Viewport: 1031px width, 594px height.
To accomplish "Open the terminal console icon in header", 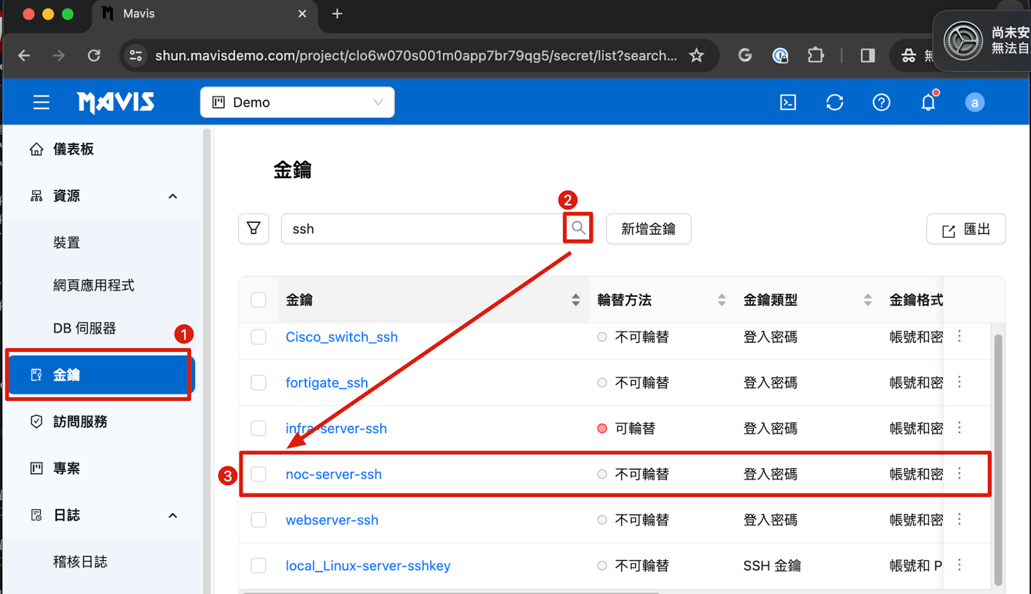I will [x=788, y=102].
